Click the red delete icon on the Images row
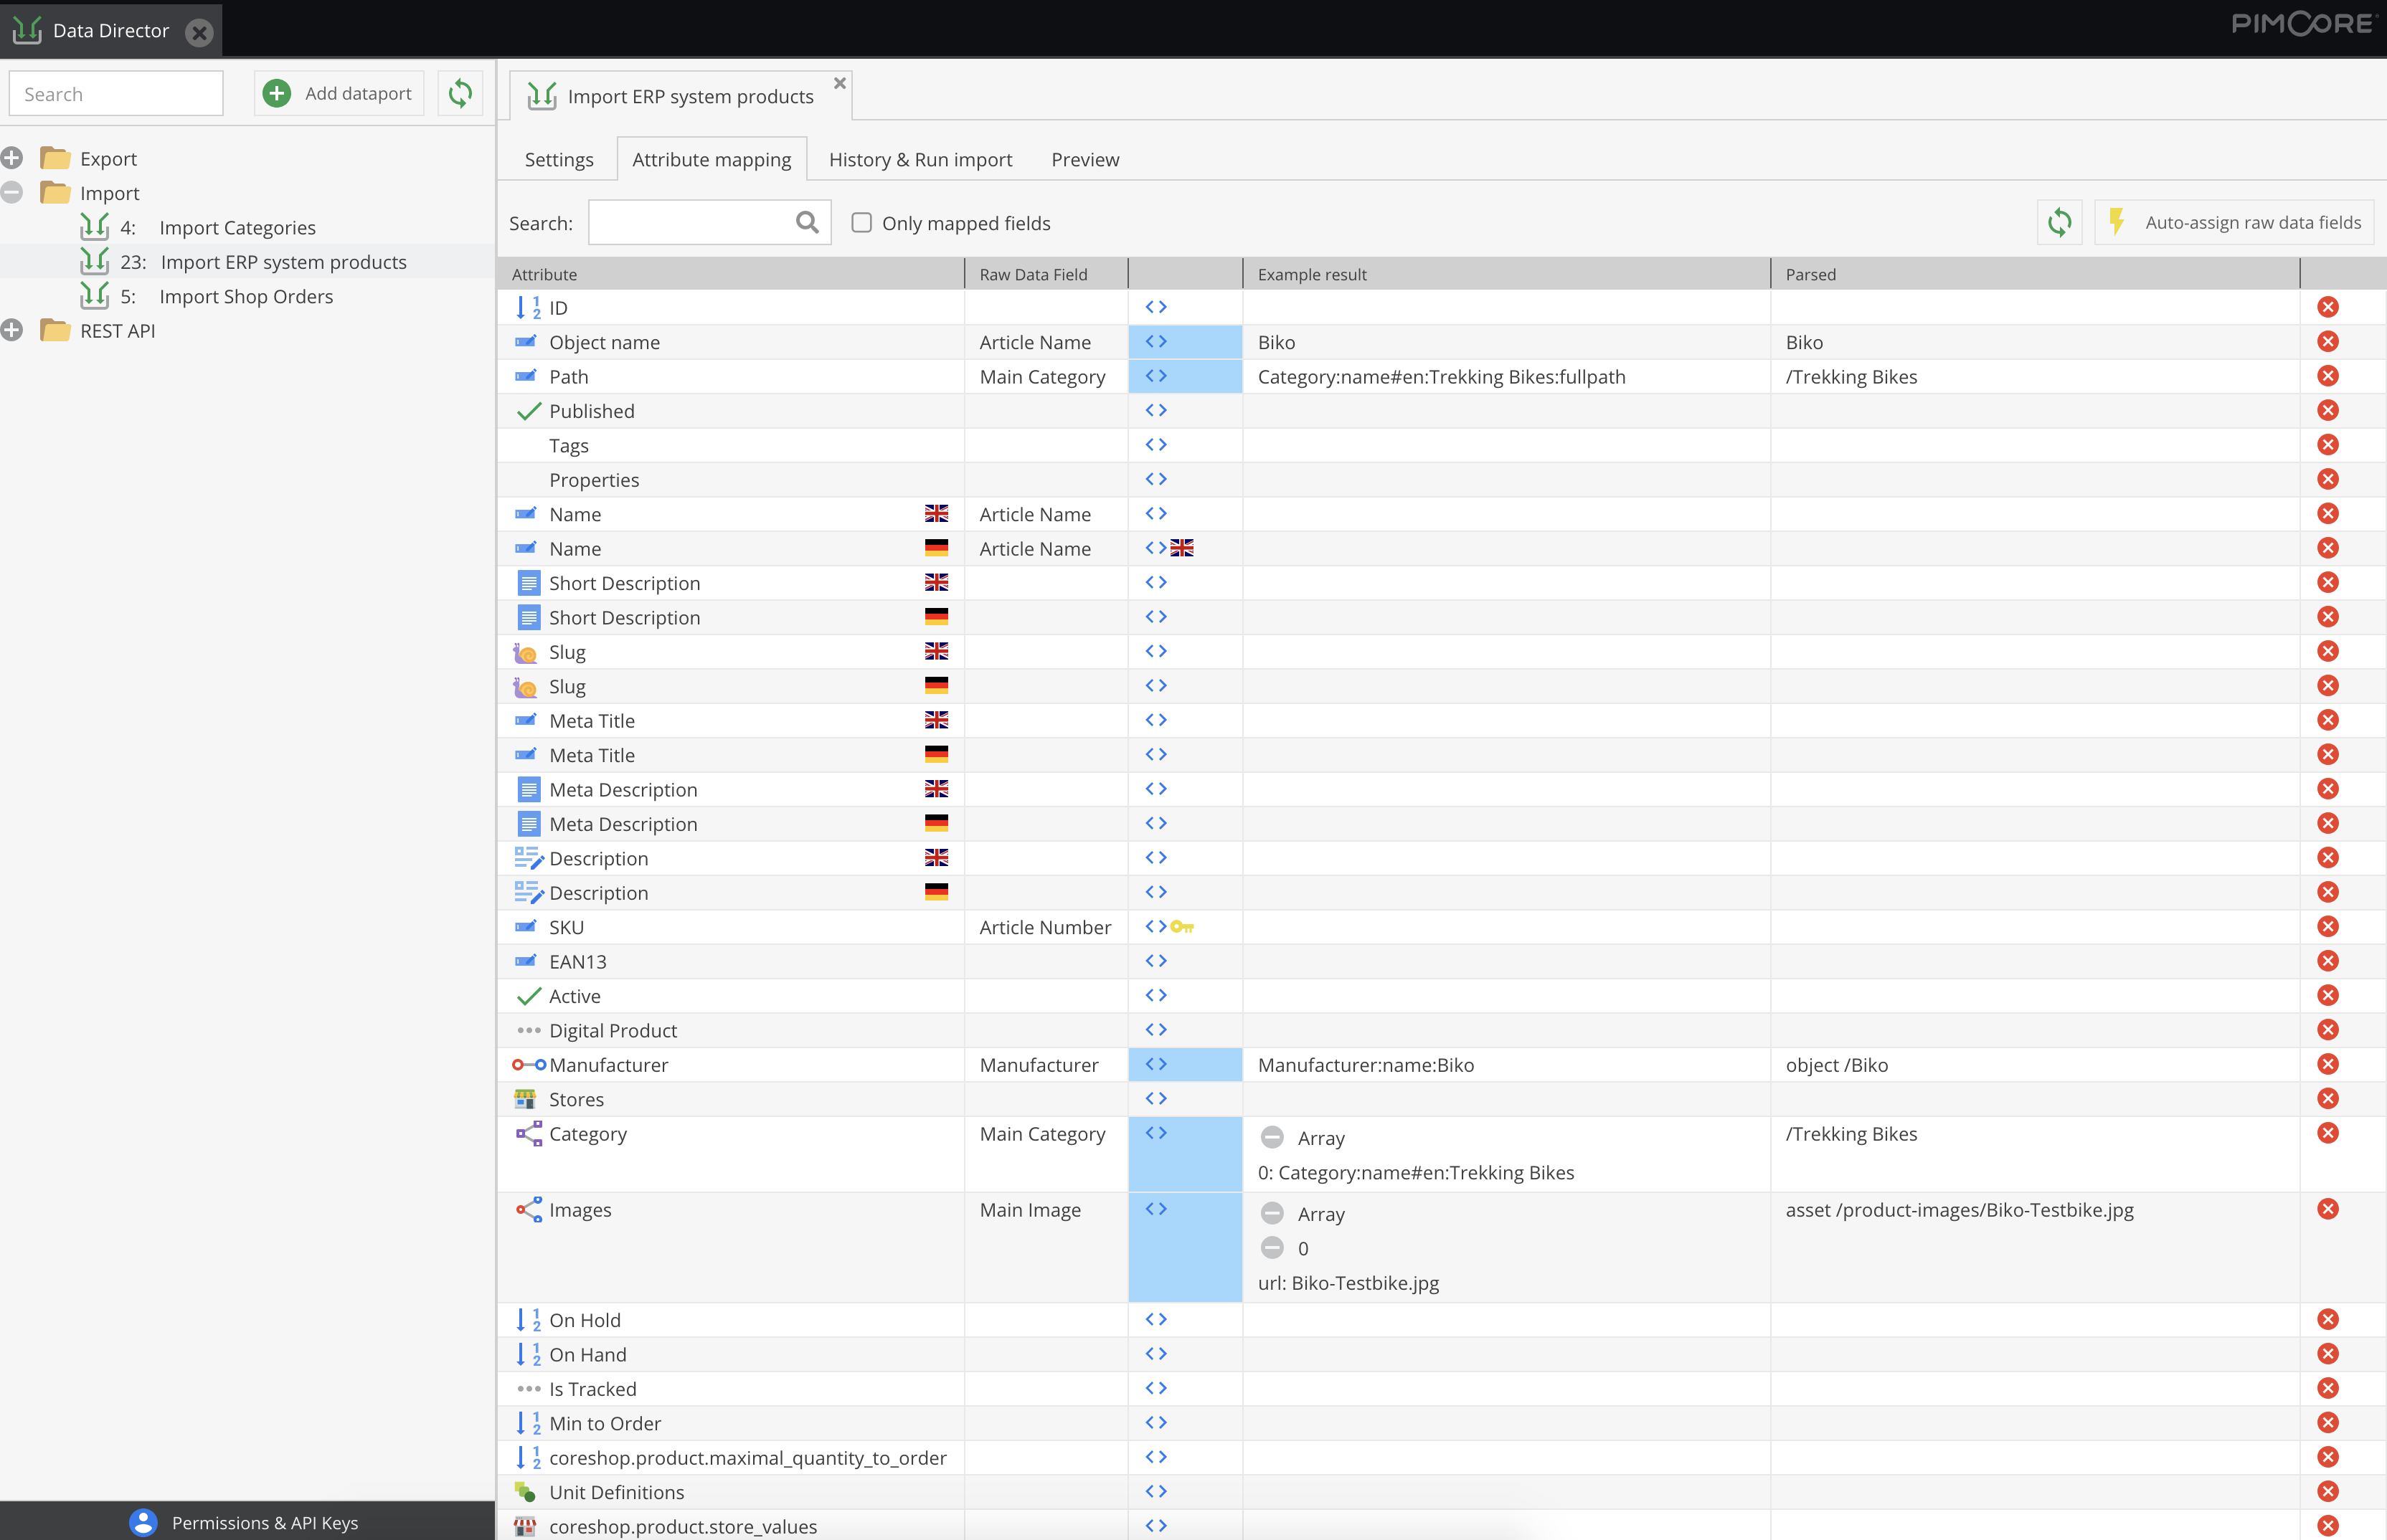The image size is (2387, 1540). click(2327, 1209)
